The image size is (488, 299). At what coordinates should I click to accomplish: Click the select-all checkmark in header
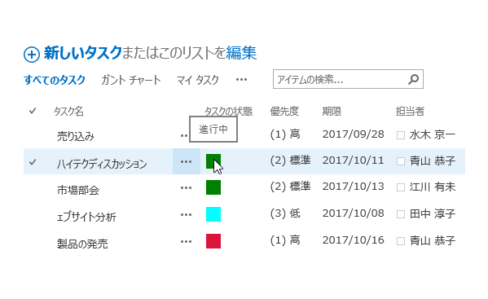tap(33, 111)
